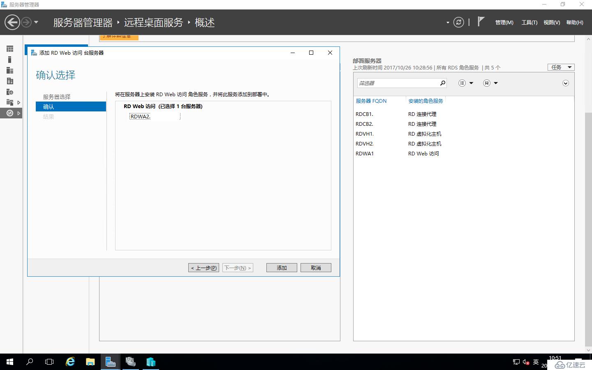This screenshot has width=592, height=370.
Task: Select the Local Server icon in sidebar
Action: click(10, 60)
